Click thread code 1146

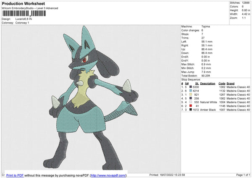(222, 106)
